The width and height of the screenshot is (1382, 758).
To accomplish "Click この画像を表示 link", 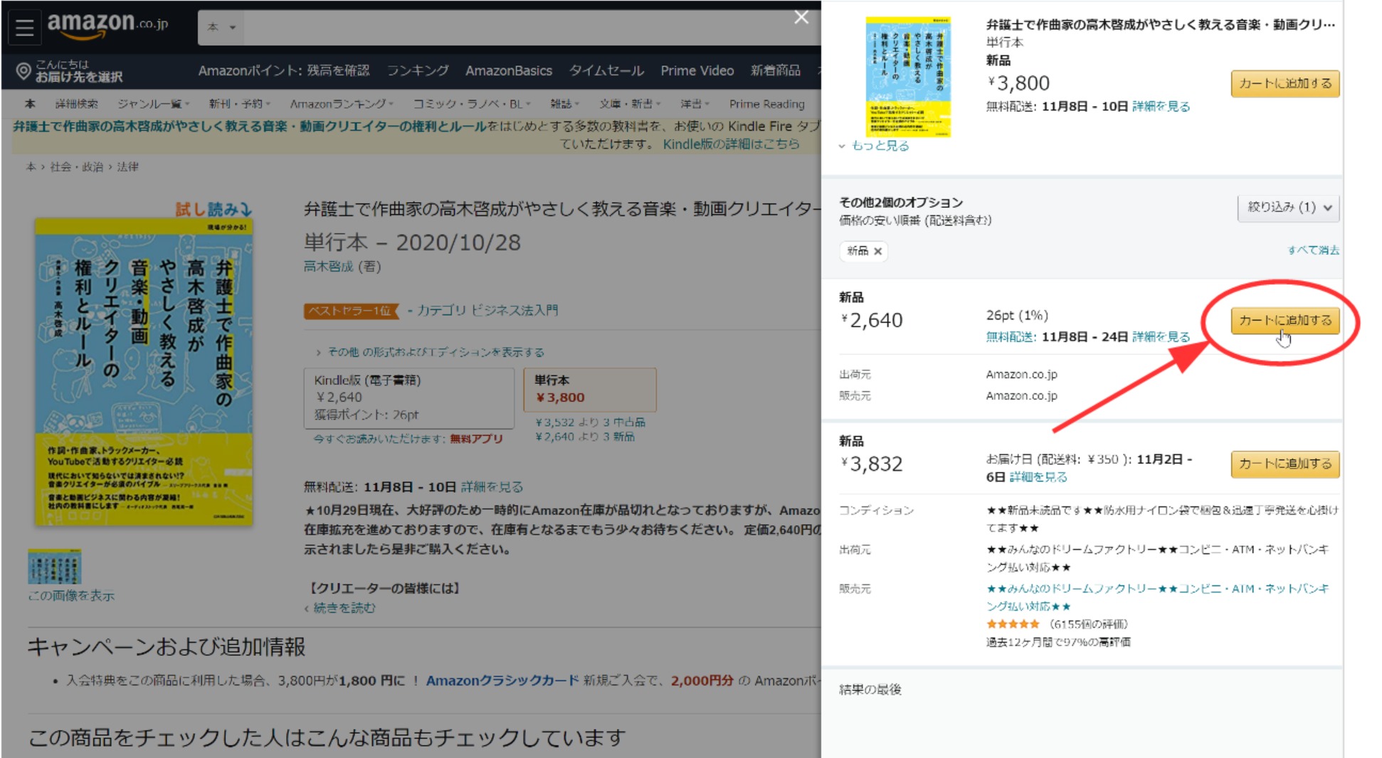I will [x=71, y=596].
